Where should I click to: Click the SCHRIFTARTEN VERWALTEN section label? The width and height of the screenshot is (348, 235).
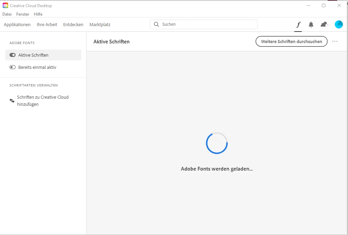point(34,85)
